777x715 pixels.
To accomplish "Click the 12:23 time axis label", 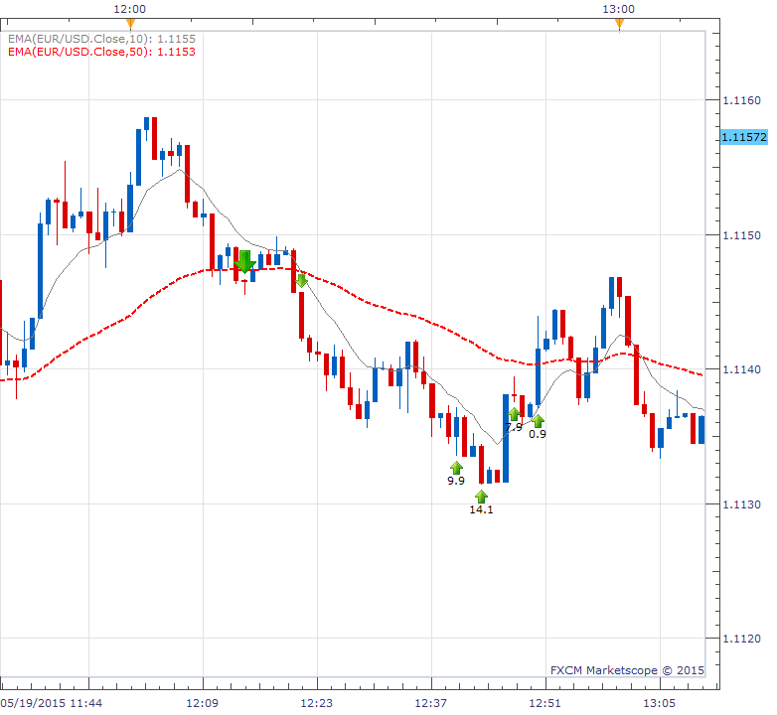I will (x=317, y=703).
